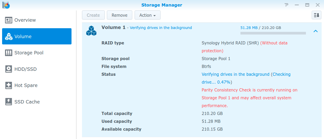Click the Total capacity '210.20 GB' value

[212, 113]
